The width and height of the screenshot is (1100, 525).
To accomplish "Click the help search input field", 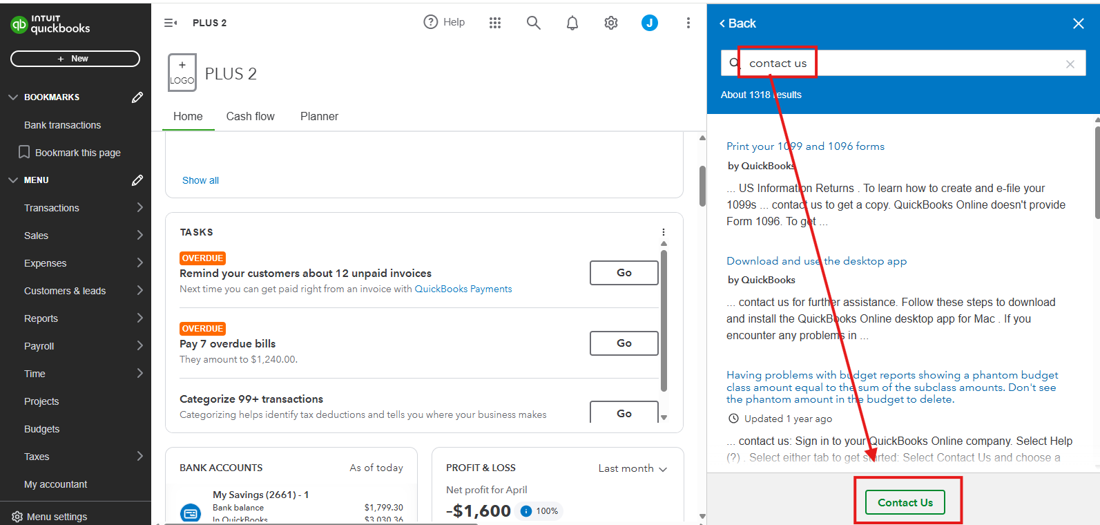I will pos(903,63).
